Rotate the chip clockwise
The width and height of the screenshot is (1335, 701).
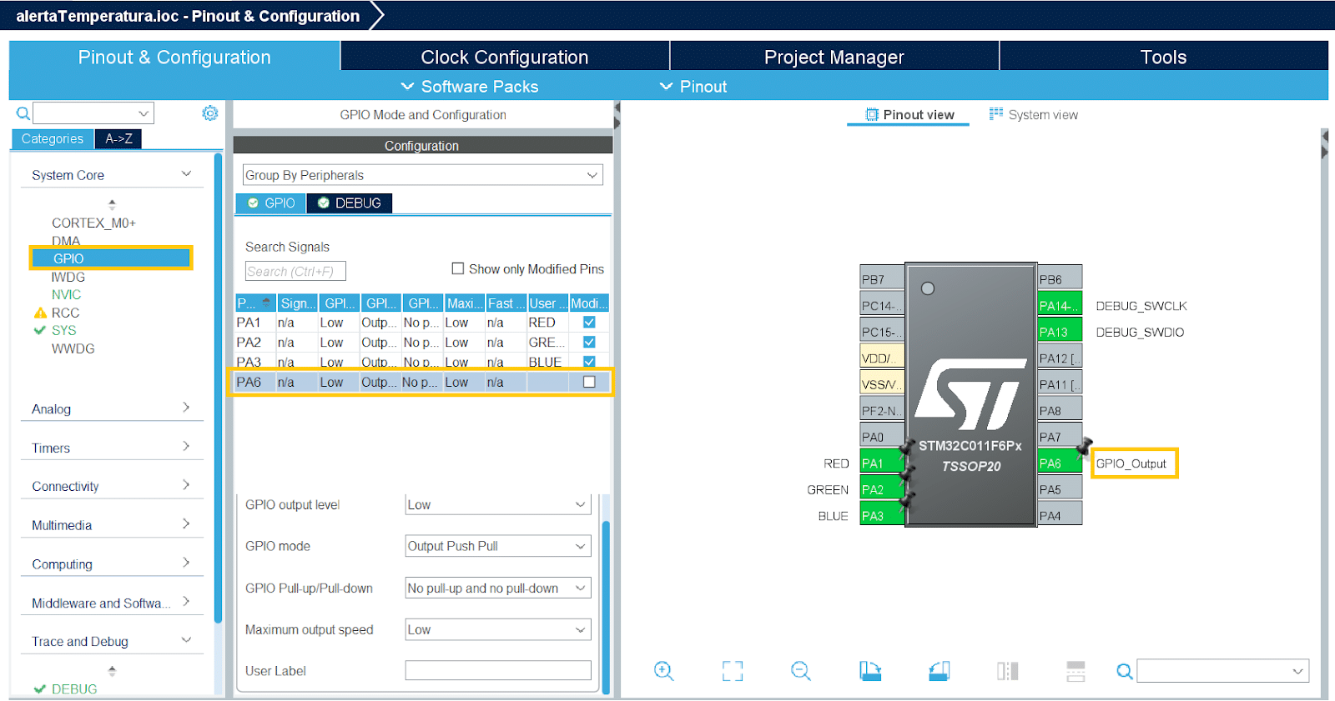[870, 671]
